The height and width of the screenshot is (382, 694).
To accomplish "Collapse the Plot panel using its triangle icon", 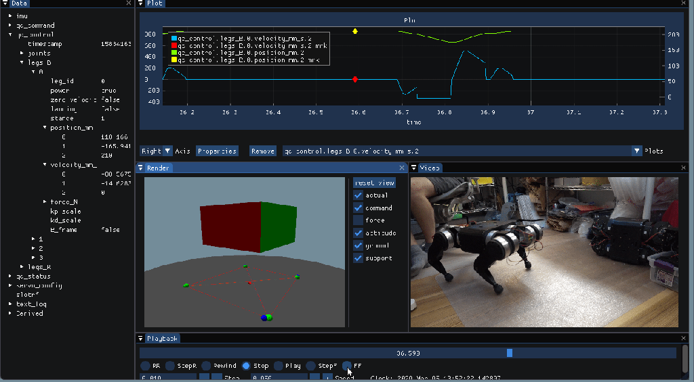I will click(141, 3).
